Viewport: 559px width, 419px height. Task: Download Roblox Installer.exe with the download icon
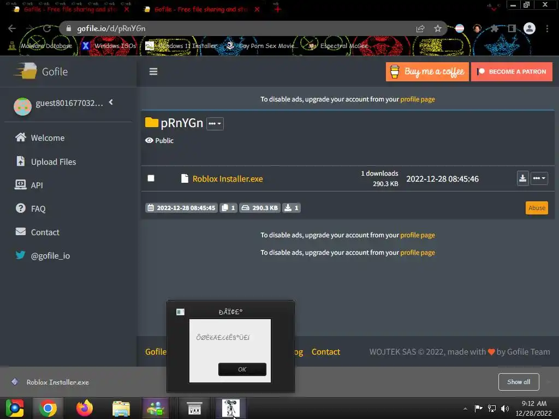(522, 178)
